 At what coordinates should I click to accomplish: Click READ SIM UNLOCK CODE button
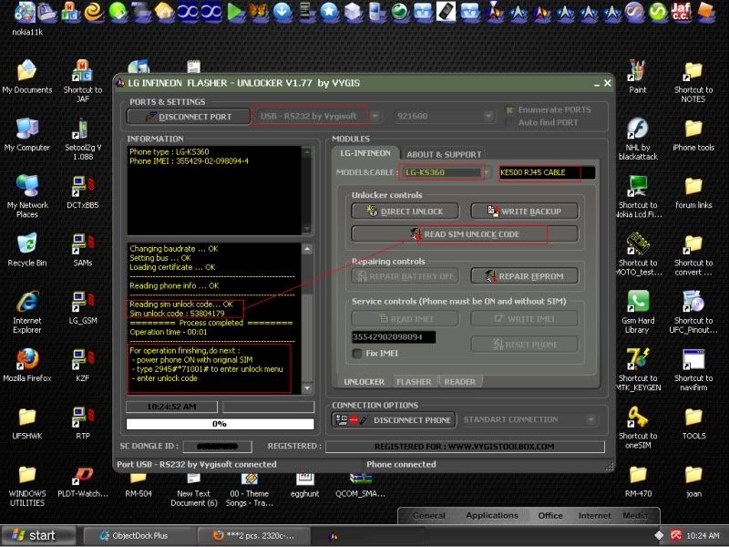tap(465, 234)
